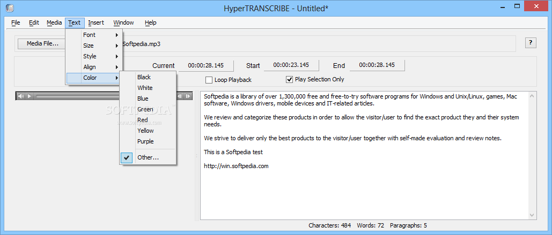Click the http://win.softpedia.com line

pyautogui.click(x=236, y=166)
